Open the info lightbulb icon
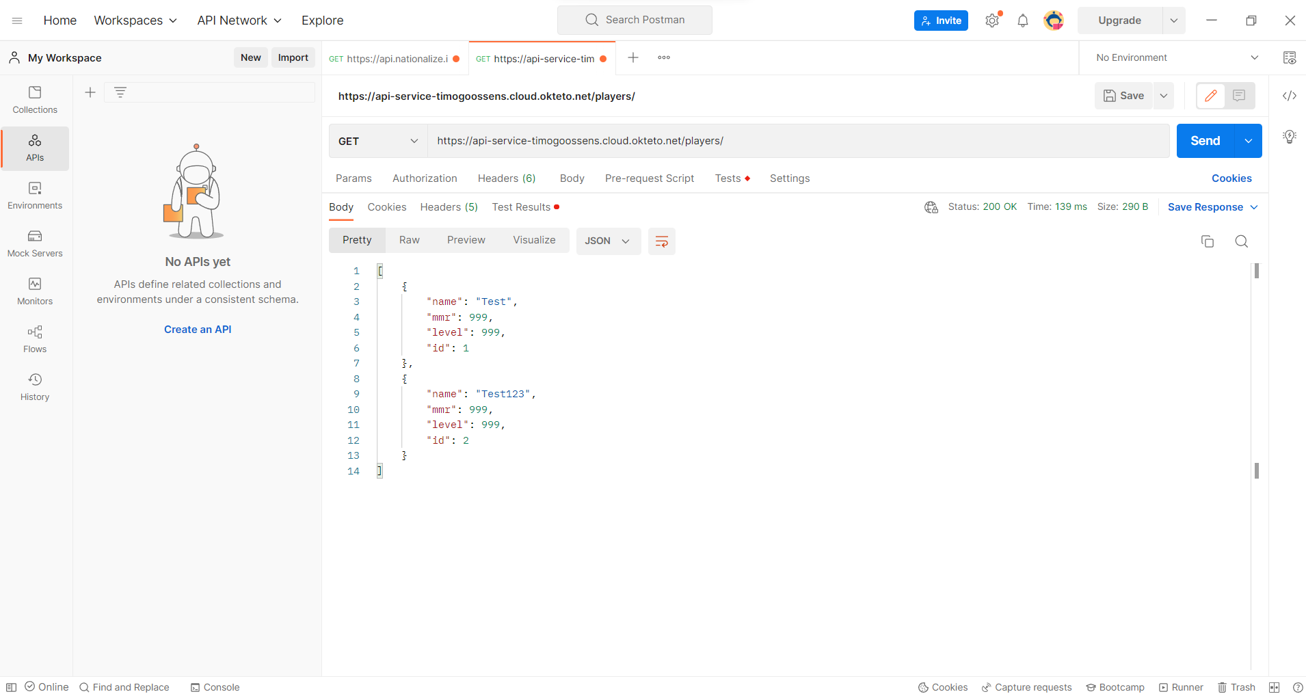 pyautogui.click(x=1290, y=137)
